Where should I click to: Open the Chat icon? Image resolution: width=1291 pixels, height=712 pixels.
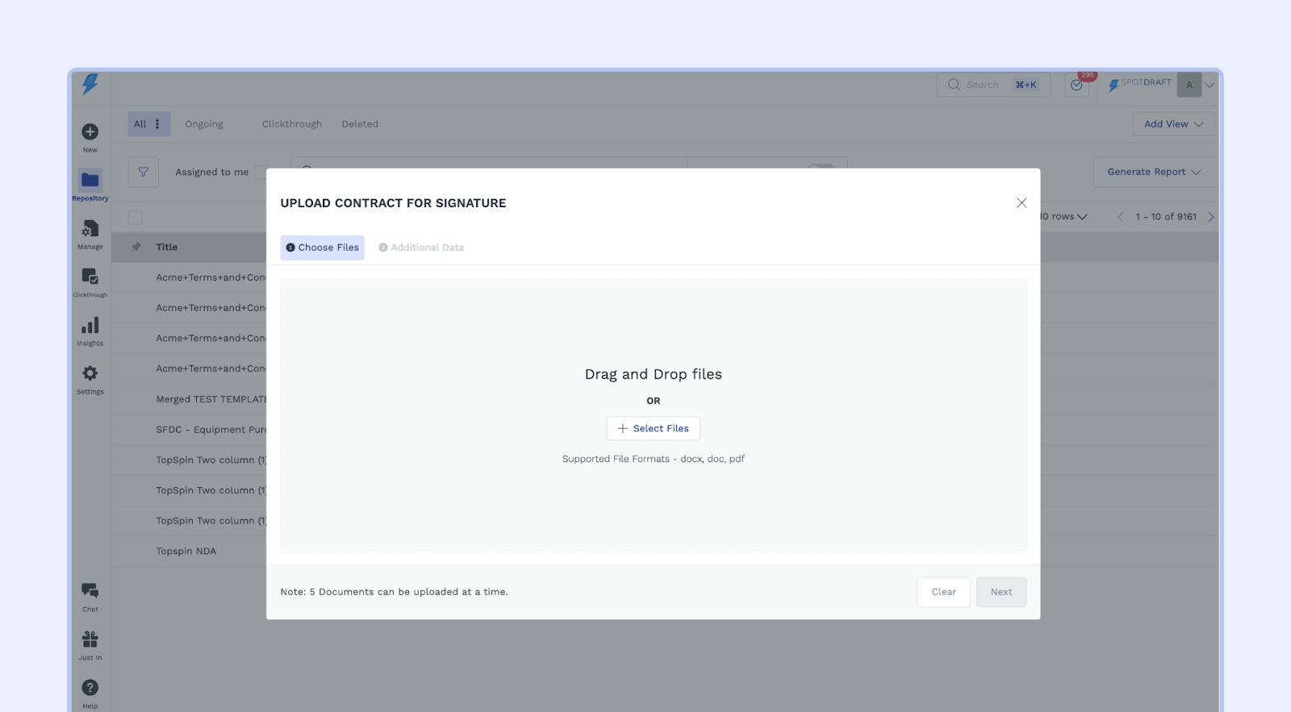[90, 591]
